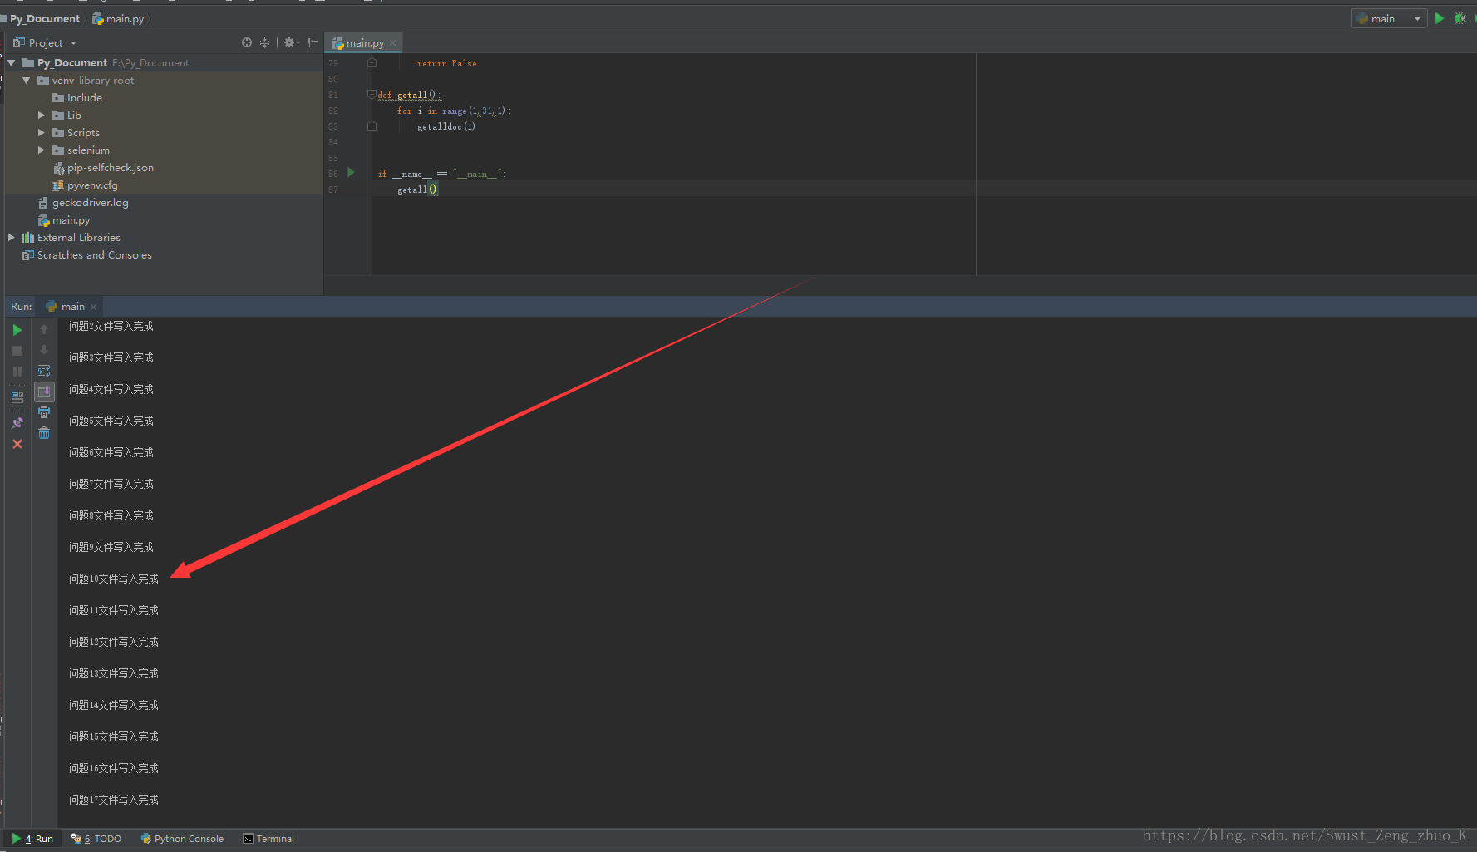Image resolution: width=1477 pixels, height=852 pixels.
Task: Click the purple Pin Tab icon
Action: [x=17, y=423]
